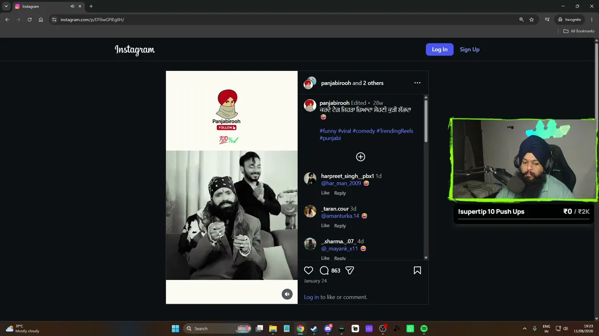The height and width of the screenshot is (336, 599).
Task: Open the @amanturka.14 mention
Action: [340, 216]
